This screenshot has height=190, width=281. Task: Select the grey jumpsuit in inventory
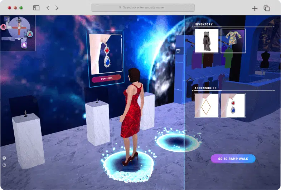207,41
